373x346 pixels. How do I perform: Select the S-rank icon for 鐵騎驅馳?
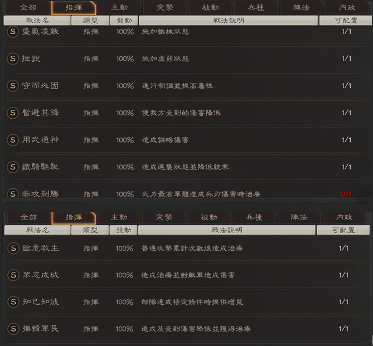[12, 167]
